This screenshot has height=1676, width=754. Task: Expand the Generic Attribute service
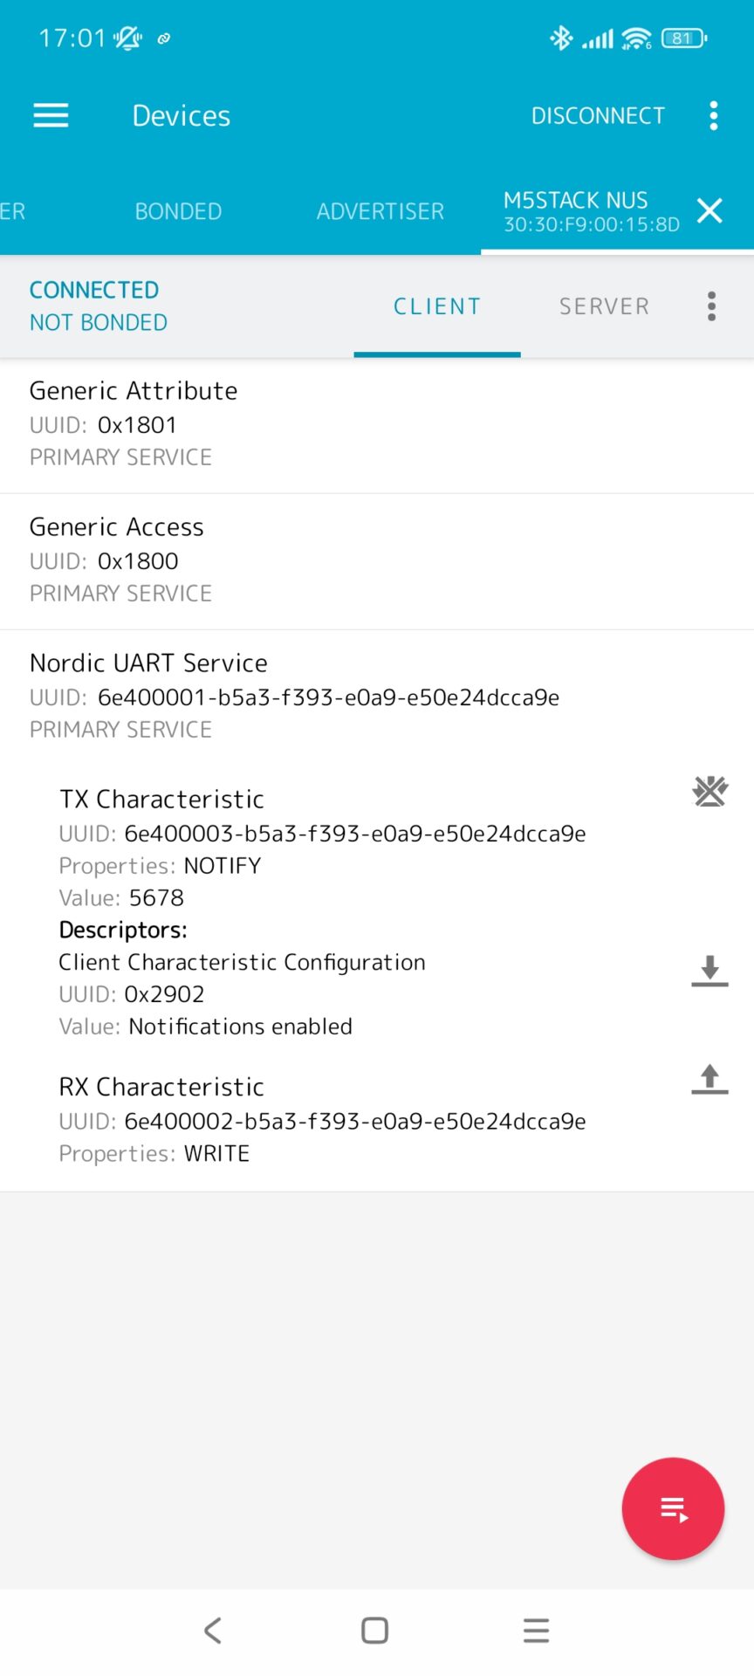pos(377,425)
